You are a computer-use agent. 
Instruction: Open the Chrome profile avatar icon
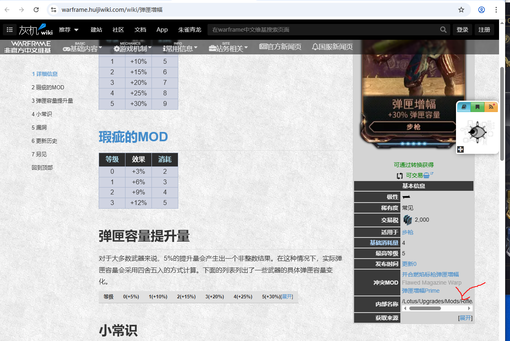(x=482, y=10)
